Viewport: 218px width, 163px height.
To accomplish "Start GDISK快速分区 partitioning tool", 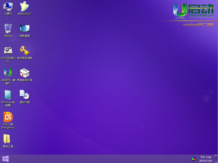I will pos(8,50).
